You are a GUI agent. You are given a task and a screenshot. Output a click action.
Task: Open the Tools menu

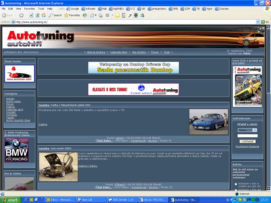point(41,9)
